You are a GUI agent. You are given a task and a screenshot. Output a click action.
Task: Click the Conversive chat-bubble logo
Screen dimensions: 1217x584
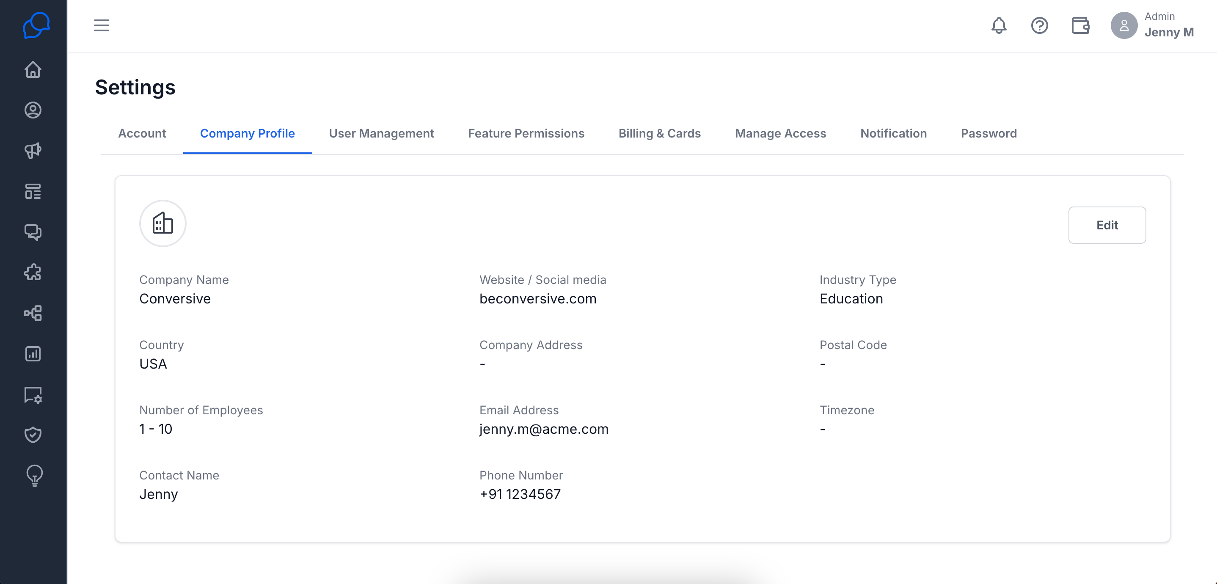point(36,25)
